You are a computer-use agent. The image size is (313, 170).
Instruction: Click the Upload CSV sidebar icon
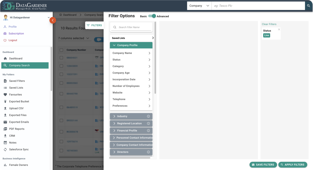[5, 108]
